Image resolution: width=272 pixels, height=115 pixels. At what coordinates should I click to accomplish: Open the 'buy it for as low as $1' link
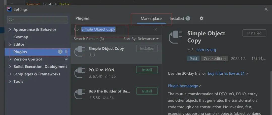coord(226,73)
